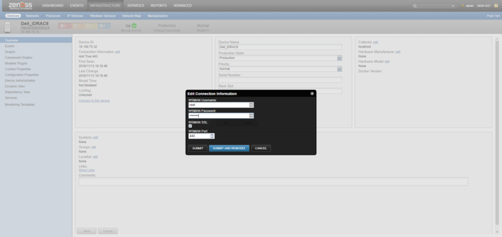502x237 pixels.
Task: Click the SUBMIT button
Action: tap(198, 149)
